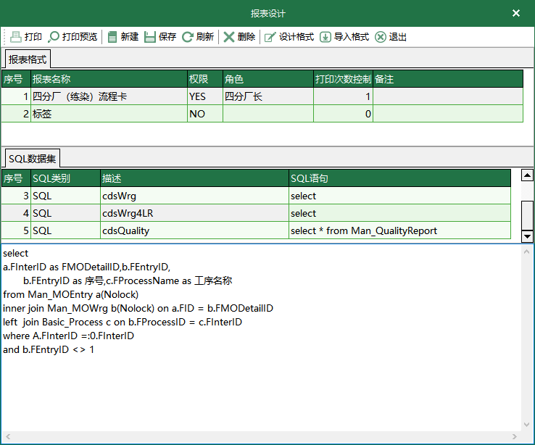Click the SQL dataset grid scrollbar thumb
The height and width of the screenshot is (445, 535).
527,215
